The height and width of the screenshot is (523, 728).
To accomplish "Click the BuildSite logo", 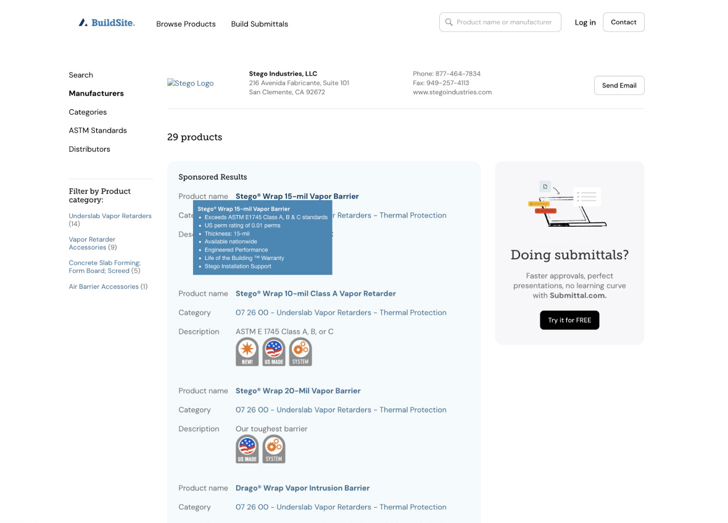I will [x=107, y=22].
